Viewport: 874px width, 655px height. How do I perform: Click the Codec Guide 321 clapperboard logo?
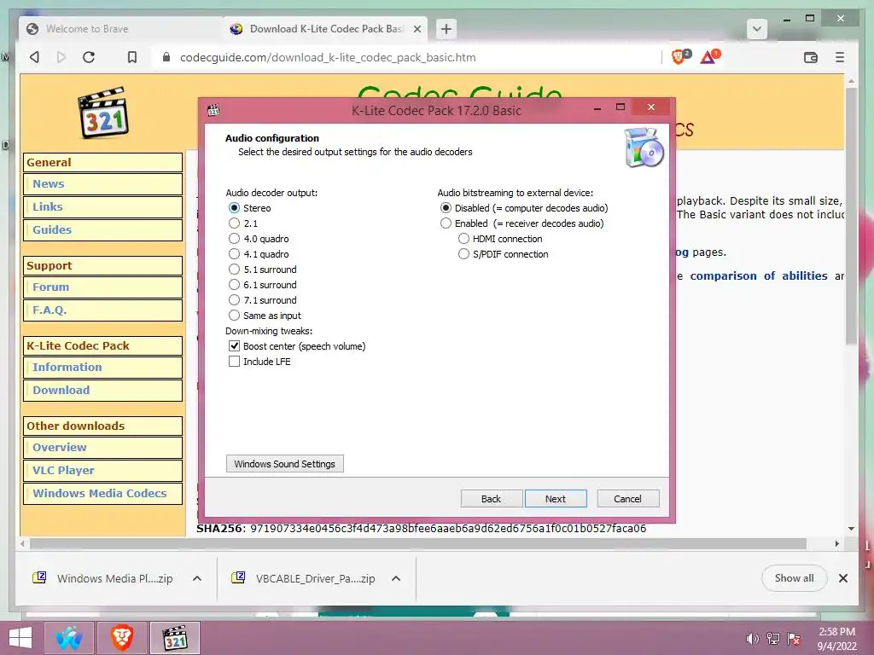103,113
